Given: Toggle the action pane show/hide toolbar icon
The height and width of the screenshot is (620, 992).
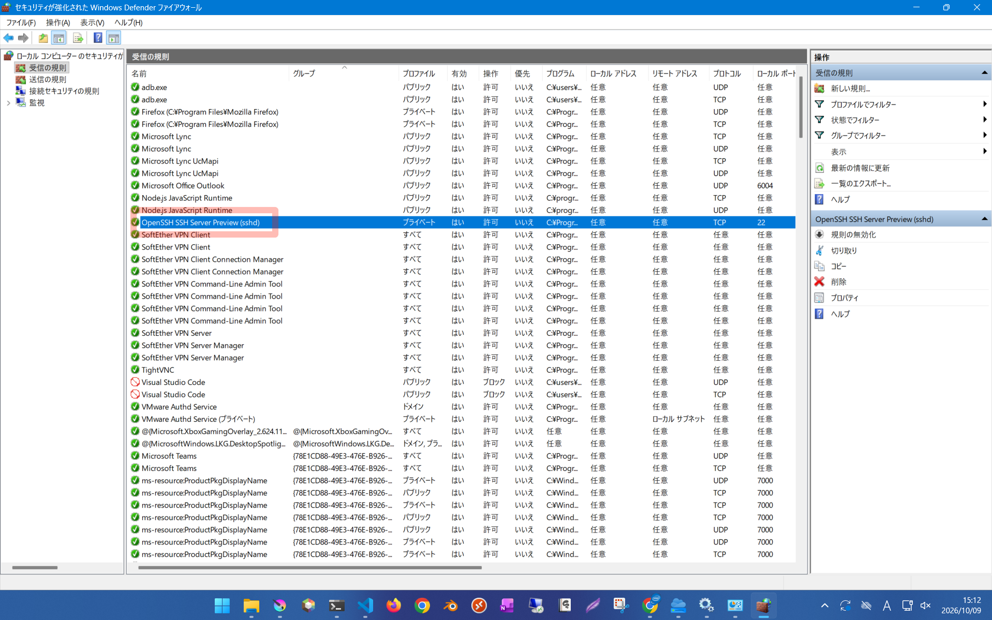Looking at the screenshot, I should [x=114, y=38].
